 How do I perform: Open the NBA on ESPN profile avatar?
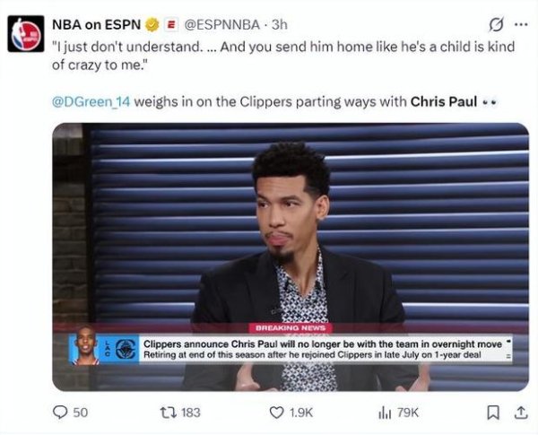(26, 34)
